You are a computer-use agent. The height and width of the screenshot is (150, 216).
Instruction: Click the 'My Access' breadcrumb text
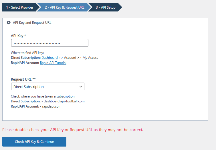point(90,58)
